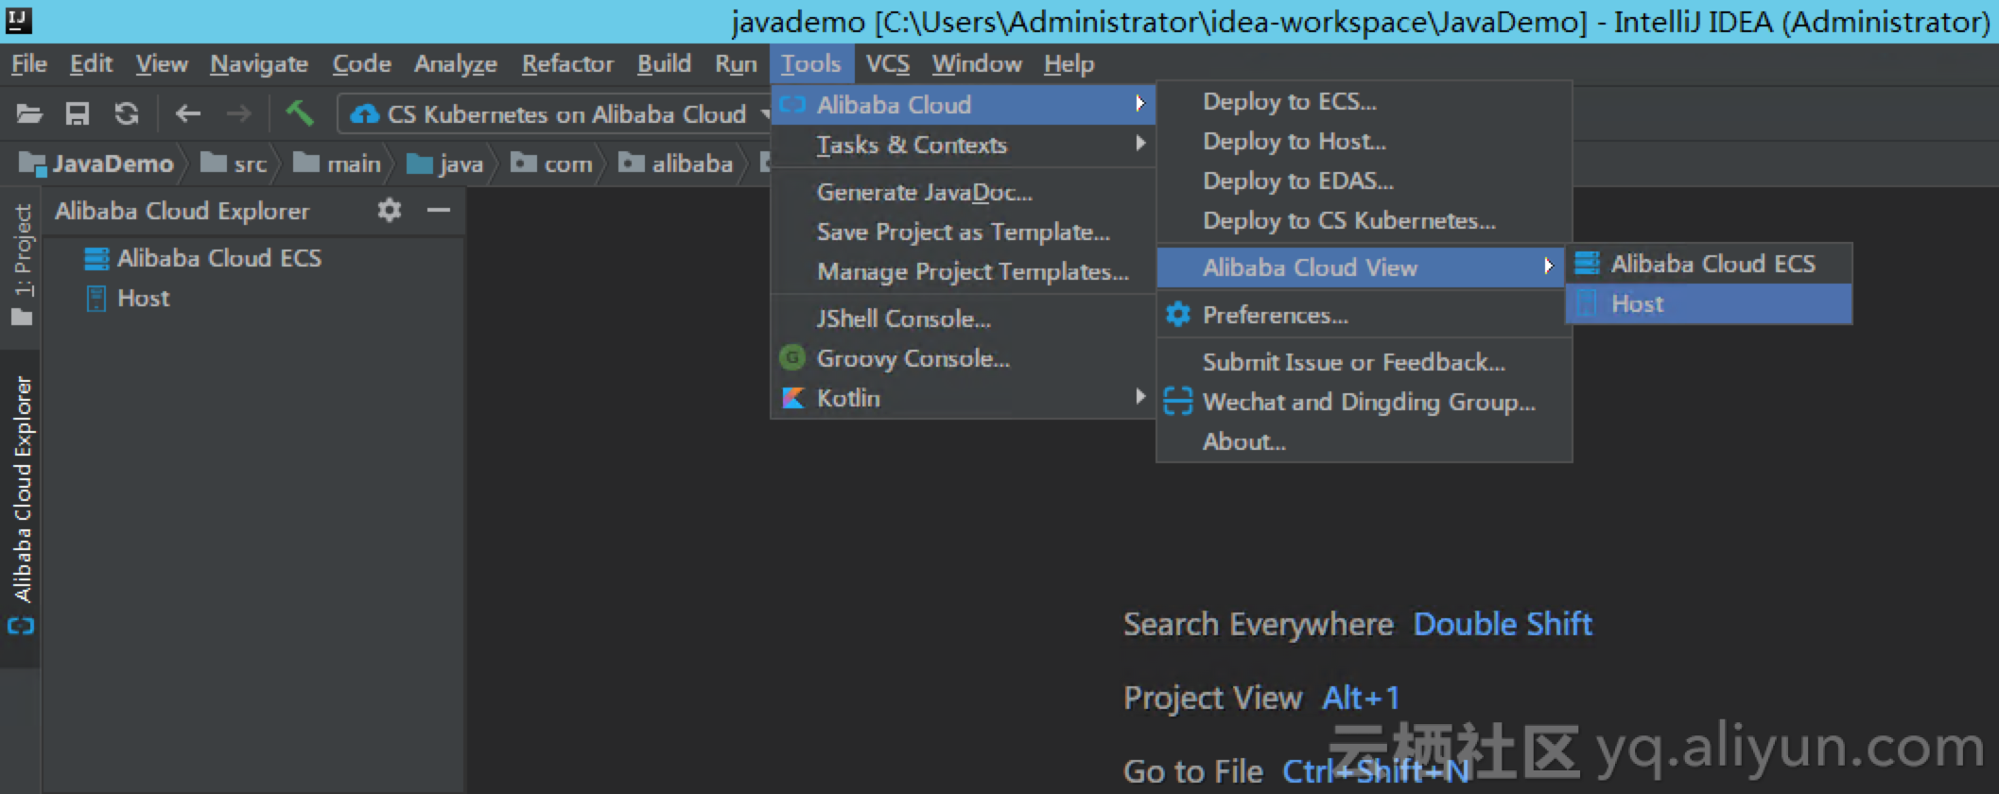Choose Deploy to EDAS option
Screen dimensions: 1999x794
coord(1365,181)
